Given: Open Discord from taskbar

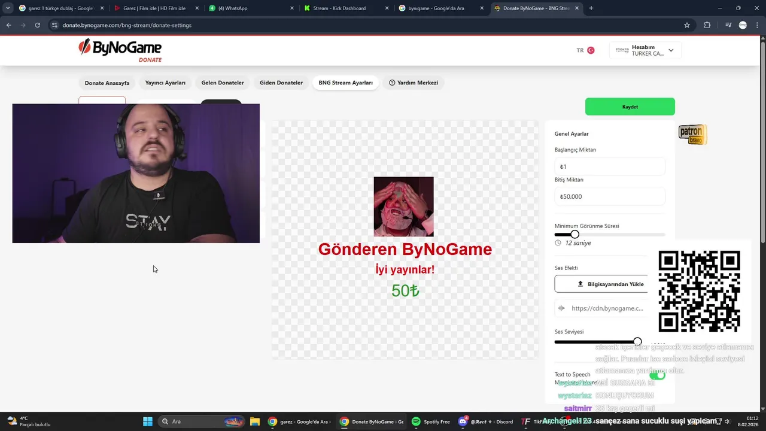Looking at the screenshot, I should (486, 421).
